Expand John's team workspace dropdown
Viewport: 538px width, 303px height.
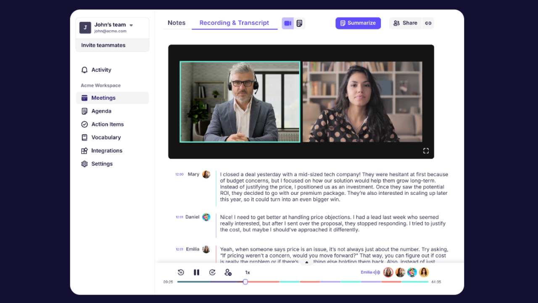[131, 25]
